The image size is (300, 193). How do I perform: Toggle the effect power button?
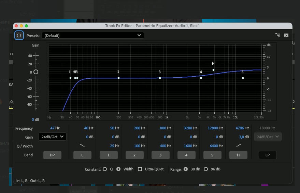point(19,35)
